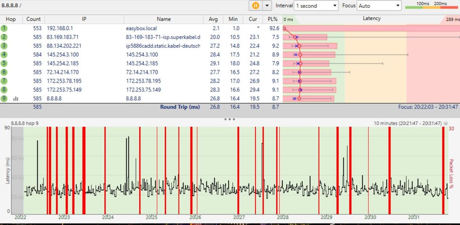Image resolution: width=460 pixels, height=225 pixels.
Task: Select the hop 8 green circle icon
Action: click(4, 90)
